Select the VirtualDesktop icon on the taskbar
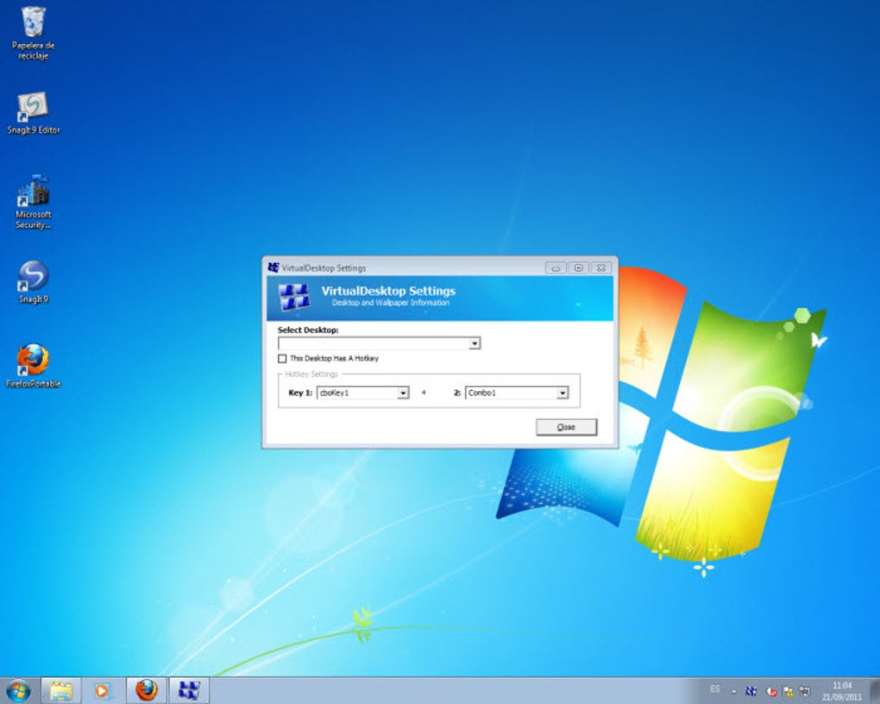The height and width of the screenshot is (704, 880). tap(189, 690)
